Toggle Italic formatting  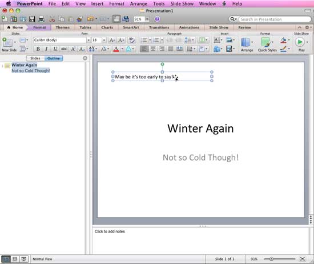[46, 49]
